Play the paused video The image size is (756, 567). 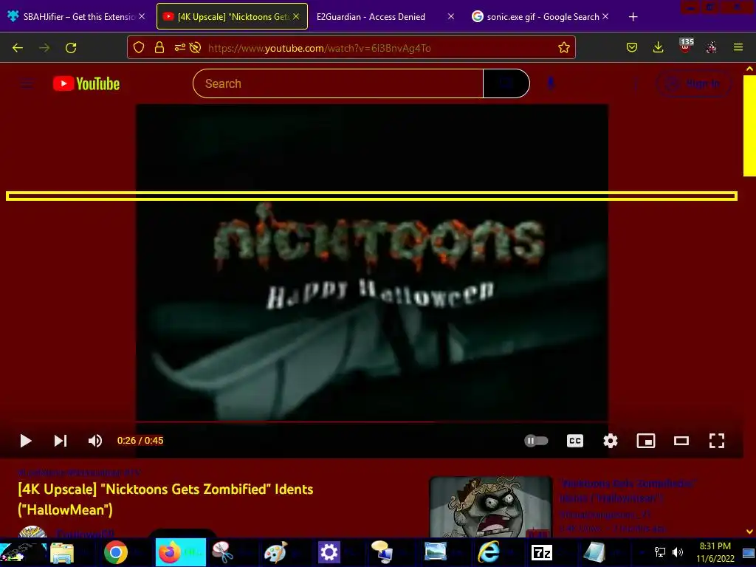(x=26, y=441)
